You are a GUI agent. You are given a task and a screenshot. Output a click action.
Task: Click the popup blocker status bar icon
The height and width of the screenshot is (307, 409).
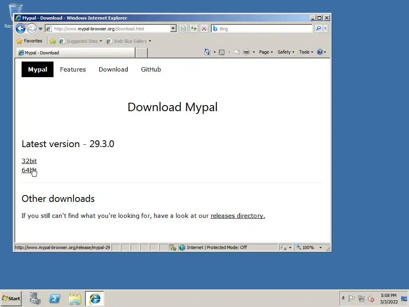[x=173, y=247]
